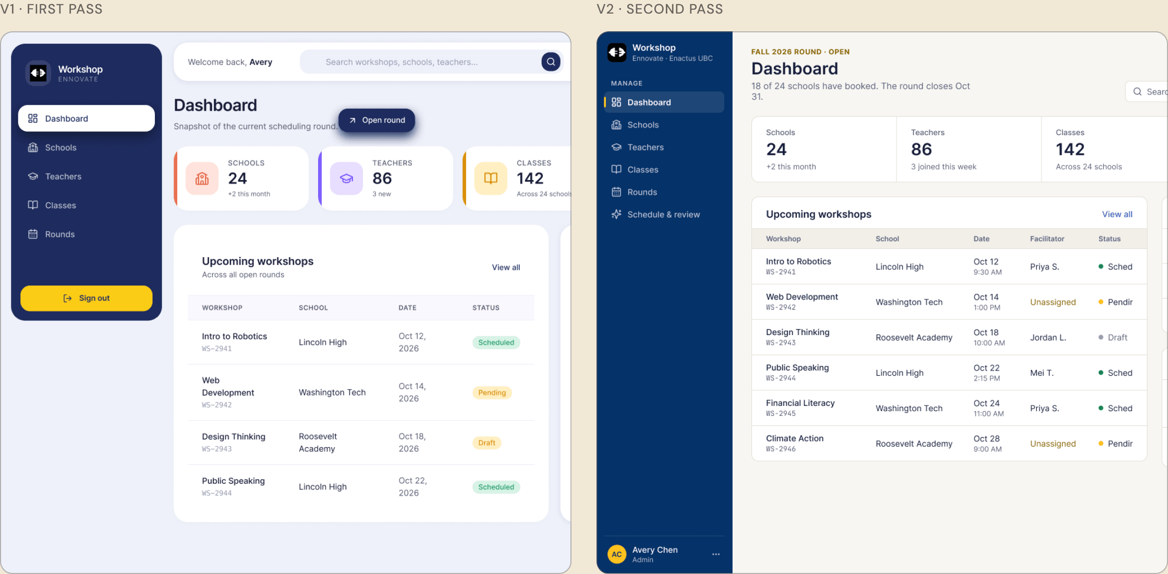Open Rounds in the V2 sidebar

[664, 192]
